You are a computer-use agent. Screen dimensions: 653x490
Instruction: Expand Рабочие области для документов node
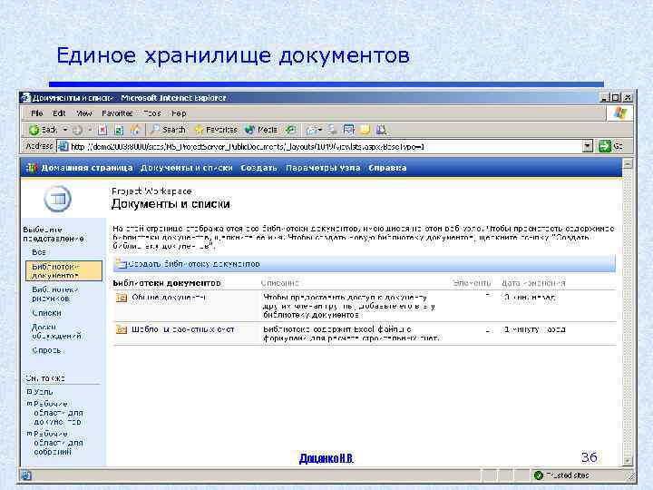(x=29, y=403)
